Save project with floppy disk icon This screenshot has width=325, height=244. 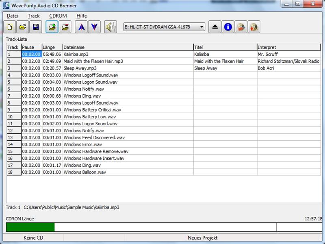(x=36, y=27)
